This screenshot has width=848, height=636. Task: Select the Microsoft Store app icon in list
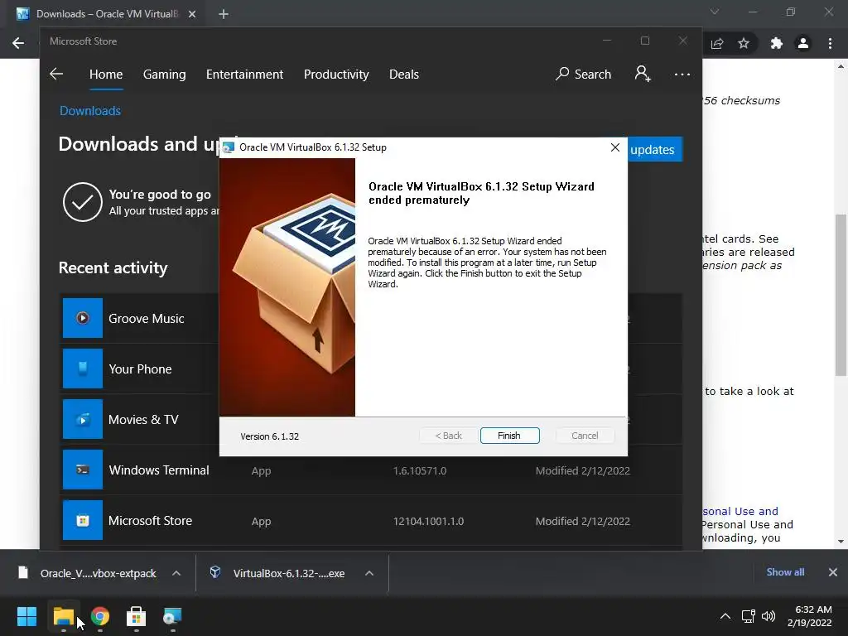tap(83, 520)
